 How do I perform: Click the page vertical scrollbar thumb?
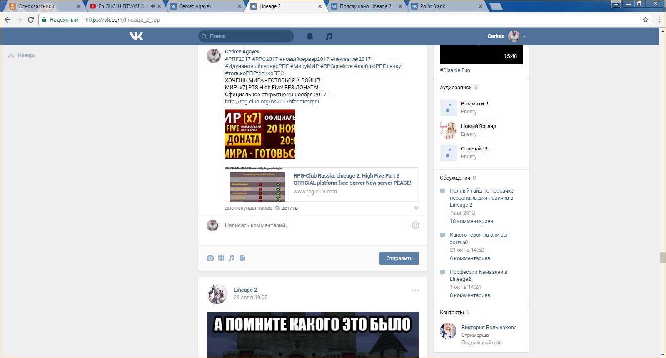pos(663,258)
